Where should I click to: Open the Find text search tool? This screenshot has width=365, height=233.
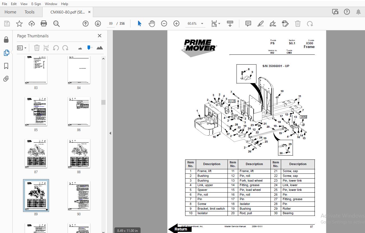(x=56, y=24)
